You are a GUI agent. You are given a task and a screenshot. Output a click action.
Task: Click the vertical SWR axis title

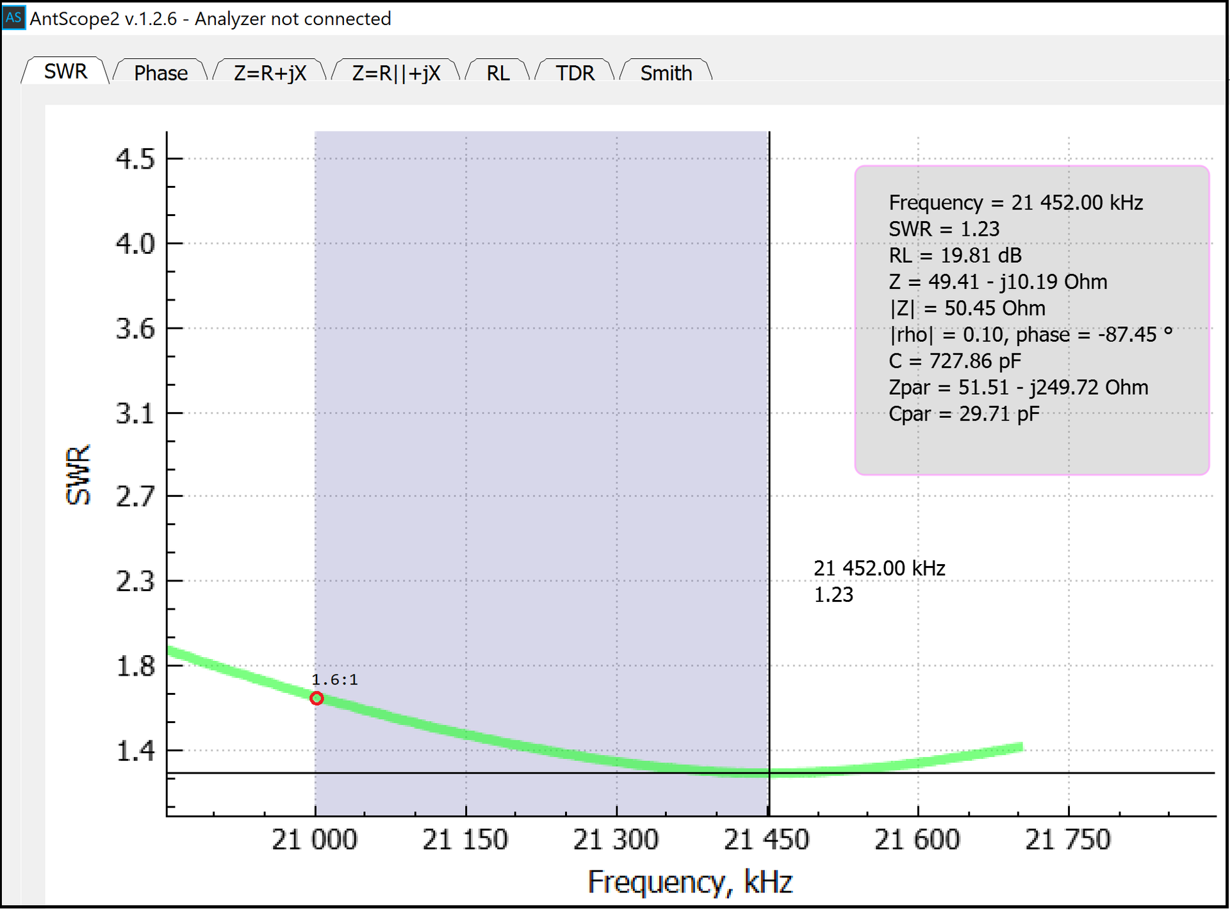click(x=78, y=474)
